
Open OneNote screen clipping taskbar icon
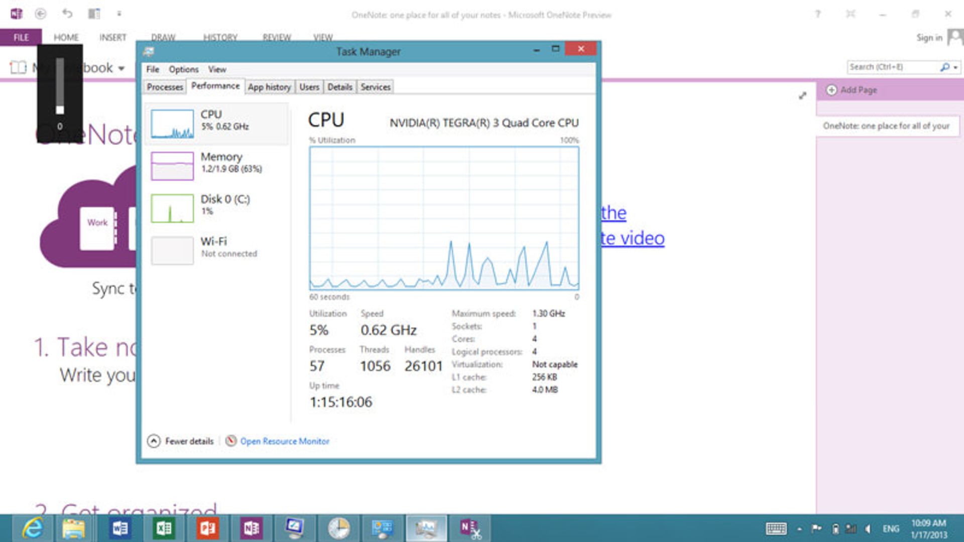470,528
